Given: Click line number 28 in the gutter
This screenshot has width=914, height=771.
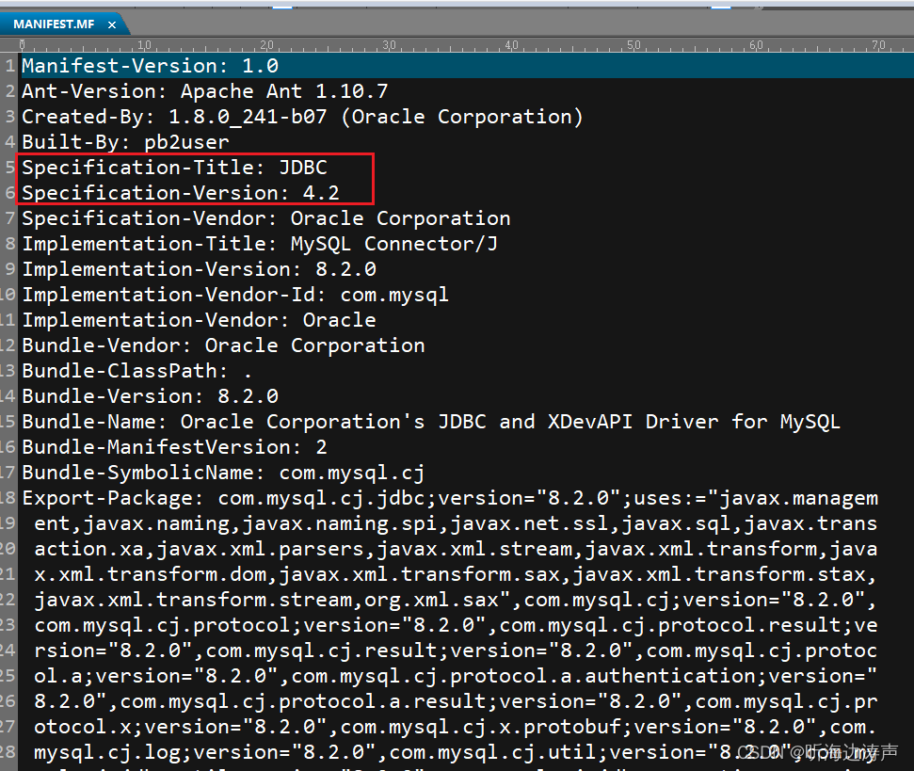Looking at the screenshot, I should click(8, 751).
